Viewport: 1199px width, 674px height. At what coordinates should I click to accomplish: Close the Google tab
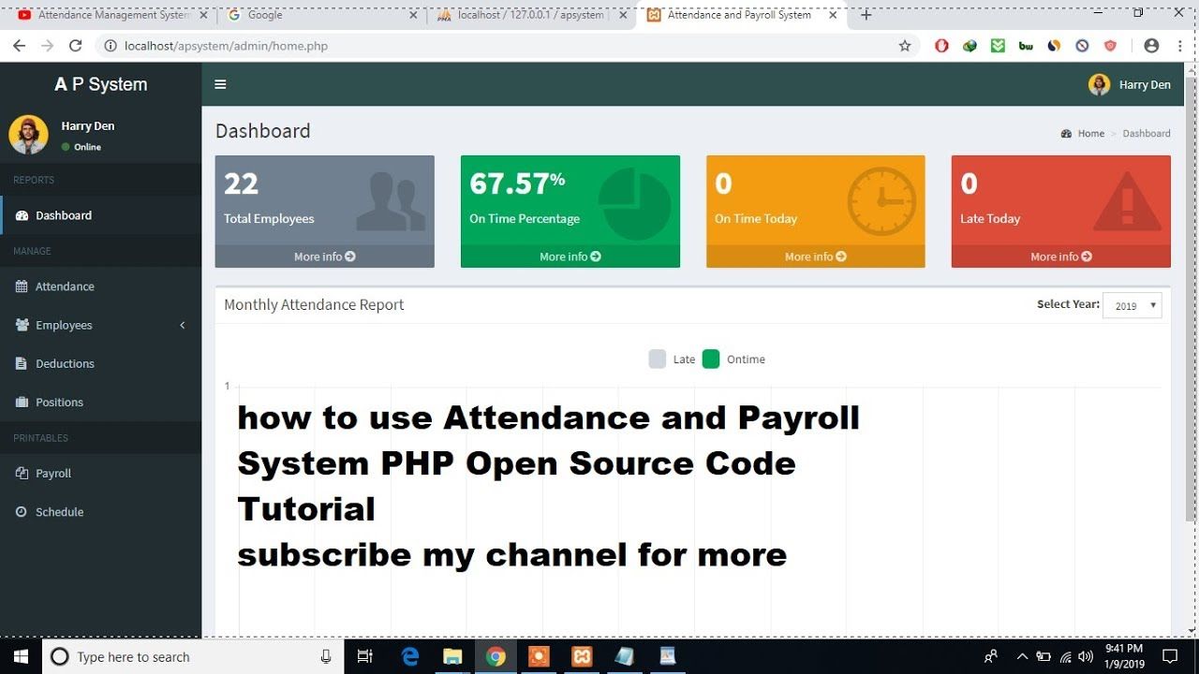coord(414,15)
